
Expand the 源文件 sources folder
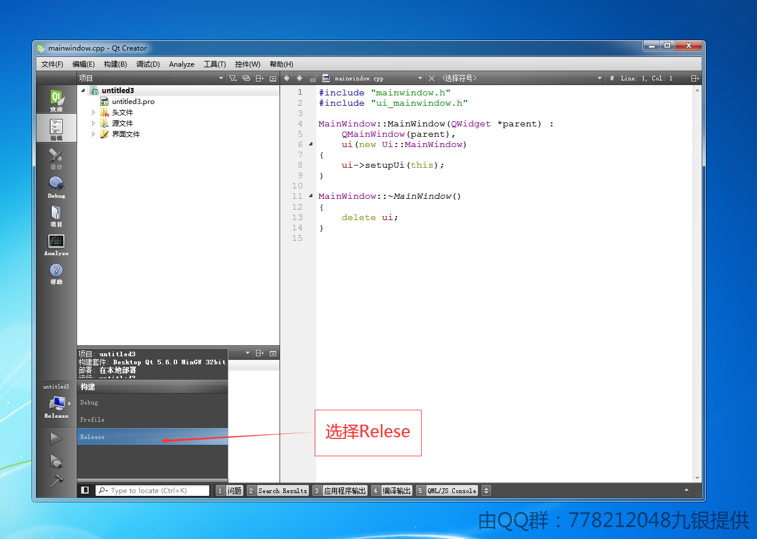pyautogui.click(x=94, y=123)
